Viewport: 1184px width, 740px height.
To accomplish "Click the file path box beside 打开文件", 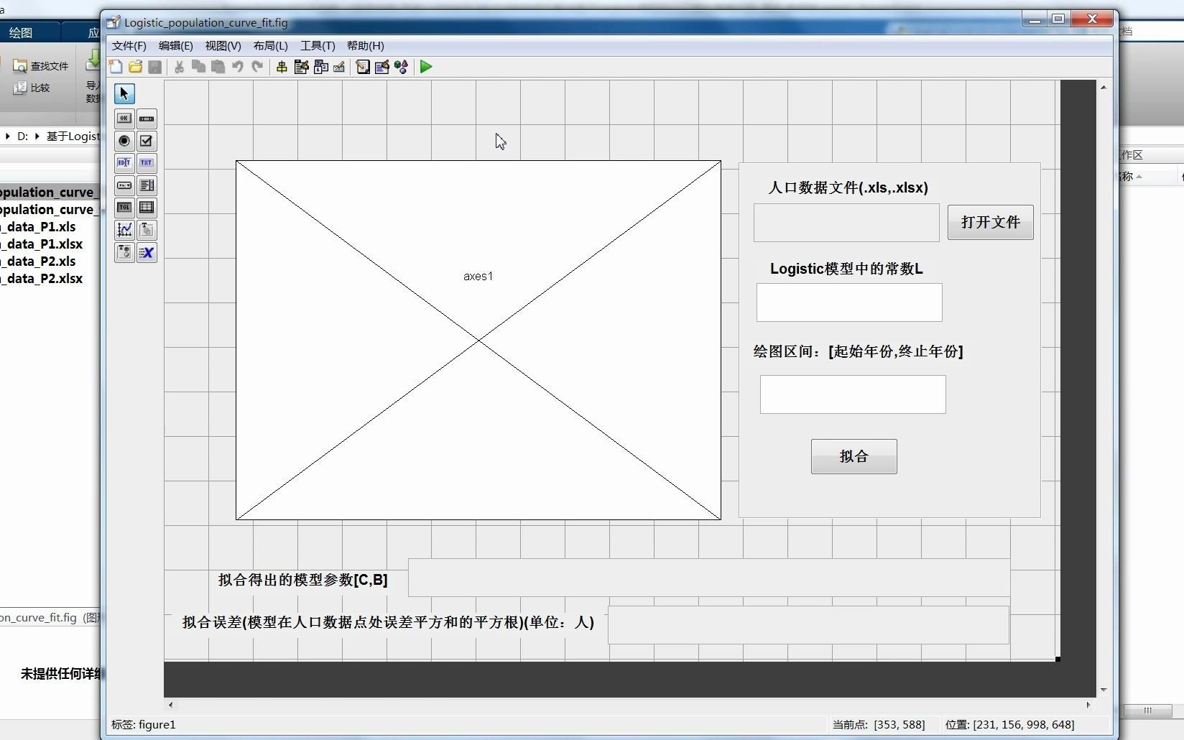I will pyautogui.click(x=846, y=223).
